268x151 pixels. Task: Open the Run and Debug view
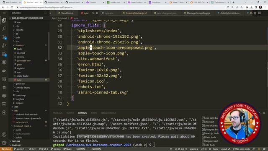(x=4, y=45)
